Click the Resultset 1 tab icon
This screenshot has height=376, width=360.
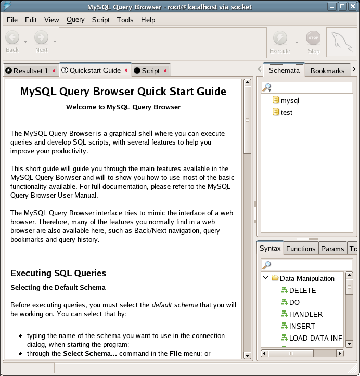tap(9, 71)
